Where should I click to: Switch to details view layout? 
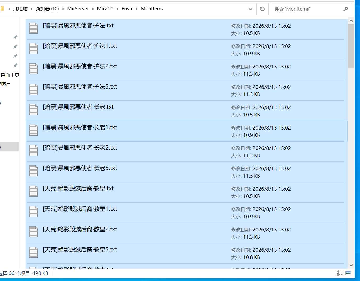tap(340, 273)
